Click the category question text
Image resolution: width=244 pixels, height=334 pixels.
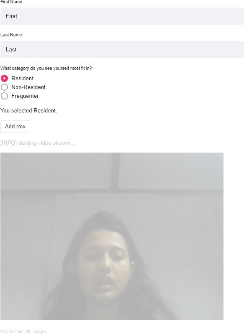pos(46,69)
